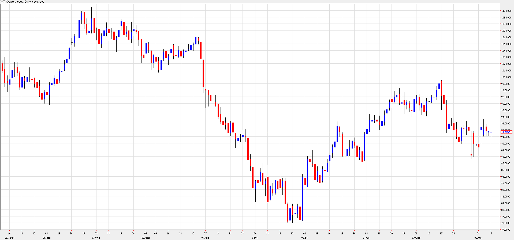Pick the 106.0000 price level label
The width and height of the screenshot is (514, 240).
506,37
